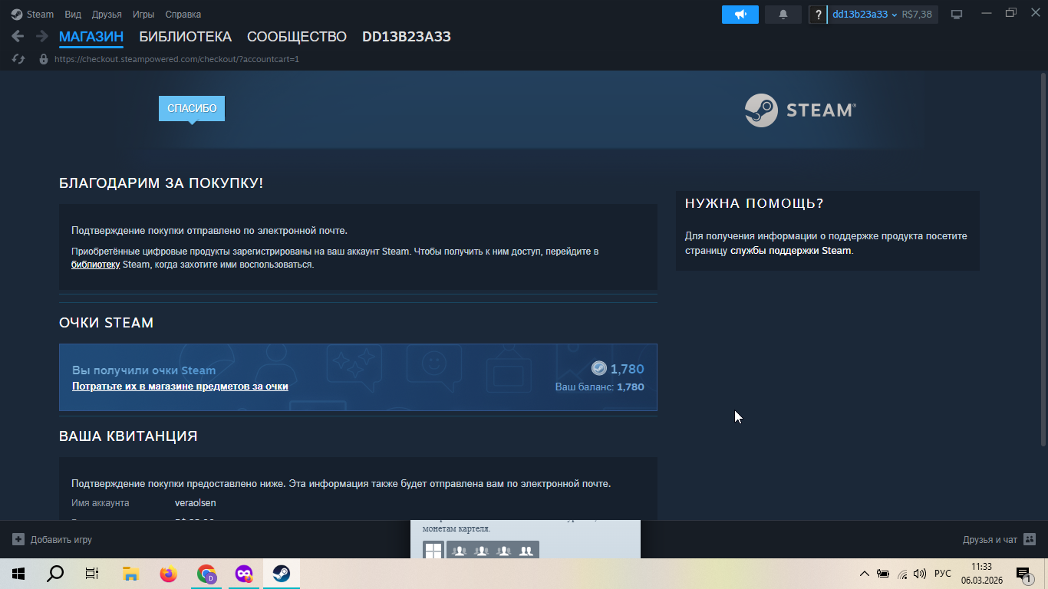
Task: Follow the библиотеку link
Action: [x=96, y=265]
